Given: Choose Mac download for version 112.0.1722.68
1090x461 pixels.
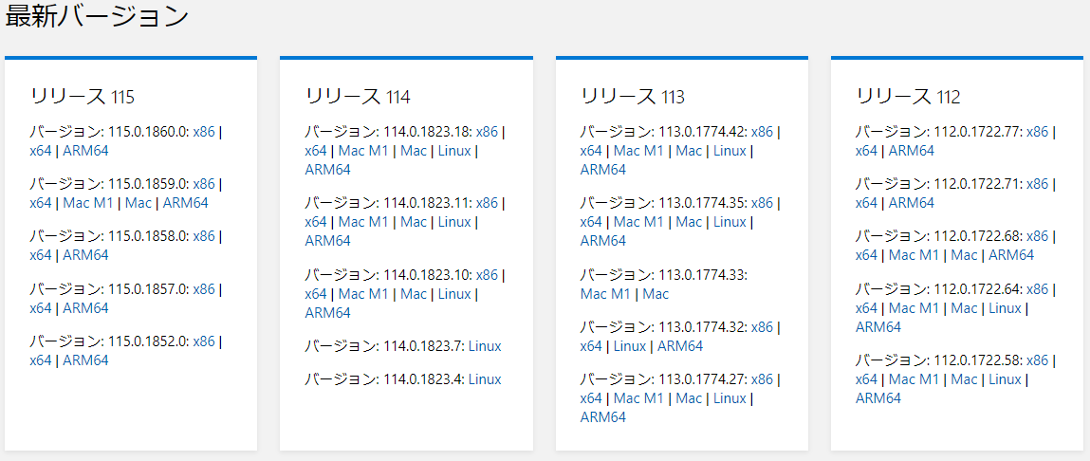Looking at the screenshot, I should [x=964, y=255].
